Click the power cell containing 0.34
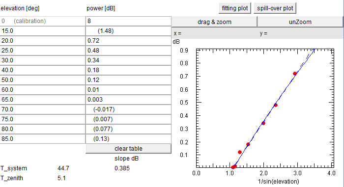Viewport: 344px width, 187px height. coord(128,60)
